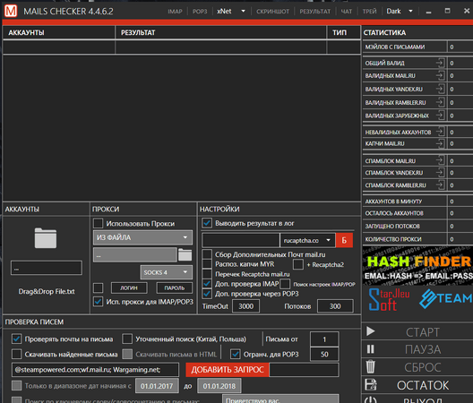Click ДОБАВИТЬ ЗАПРОС button
Screen dimensions: 473x403
228,370
